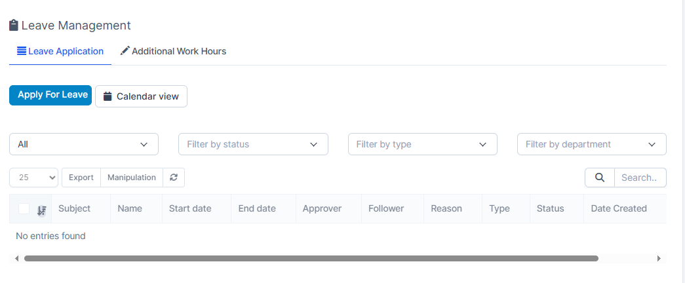Open the Additional Work Hours tab
The height and width of the screenshot is (283, 685).
tap(173, 51)
